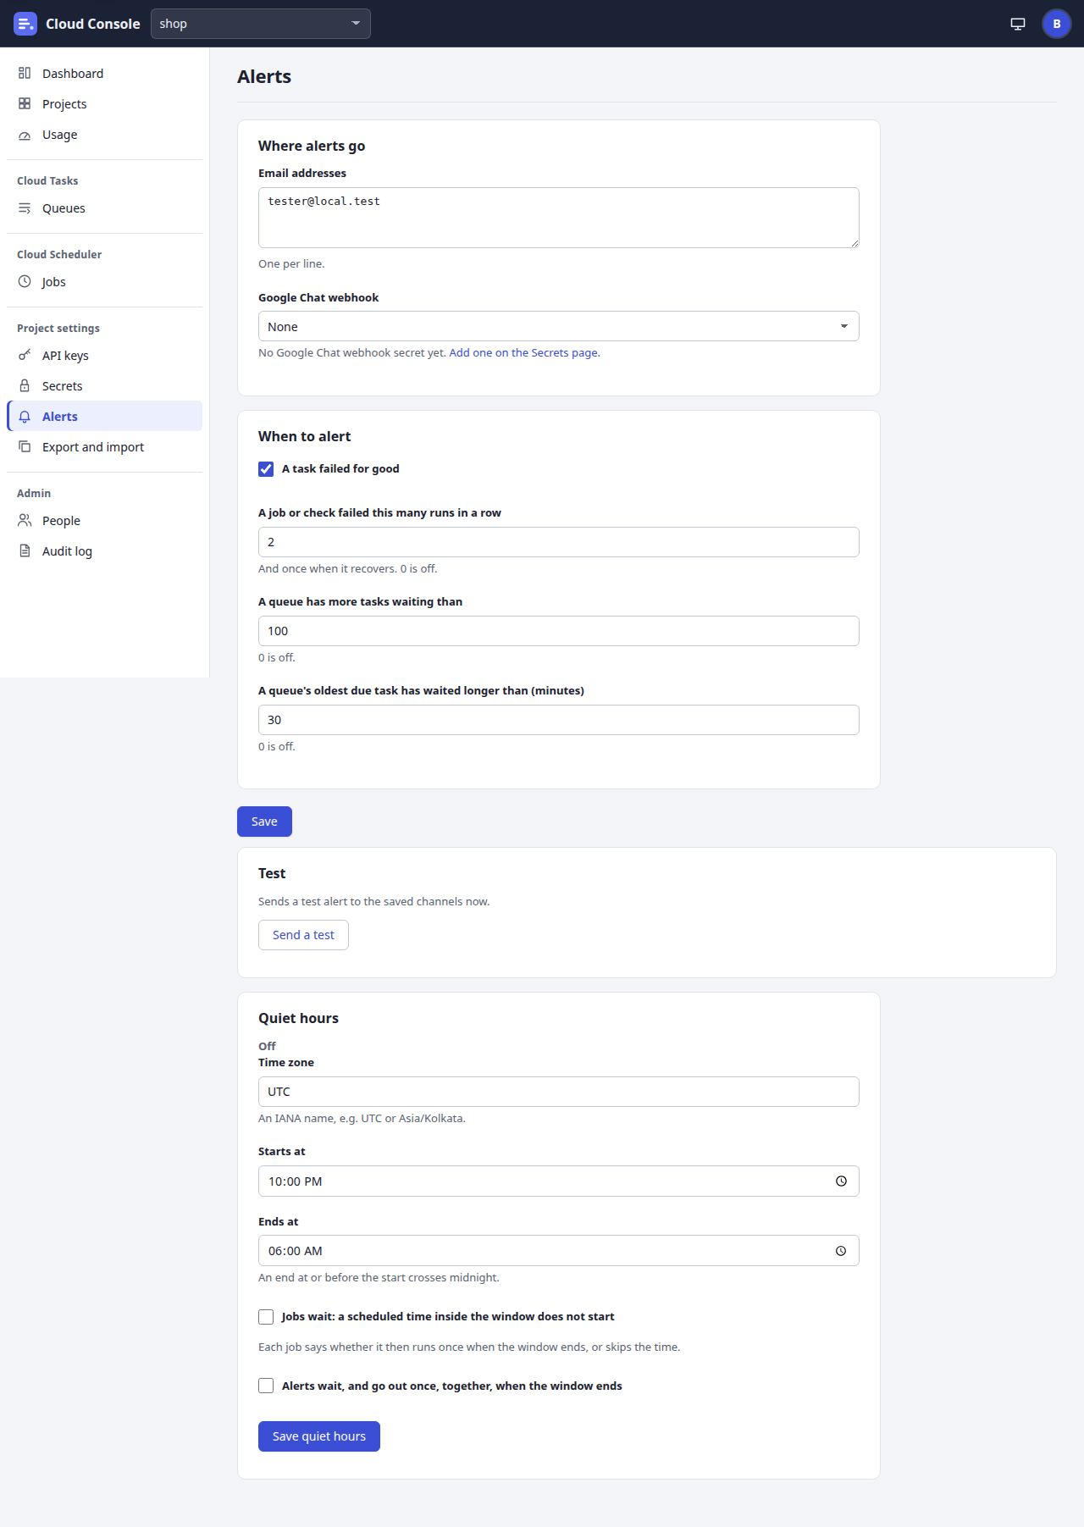Click the Queues list icon

click(x=25, y=208)
